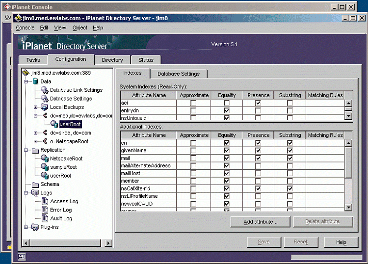Viewport: 368px width, 264px height.
Task: Click the Plug-ins icon
Action: [x=35, y=227]
